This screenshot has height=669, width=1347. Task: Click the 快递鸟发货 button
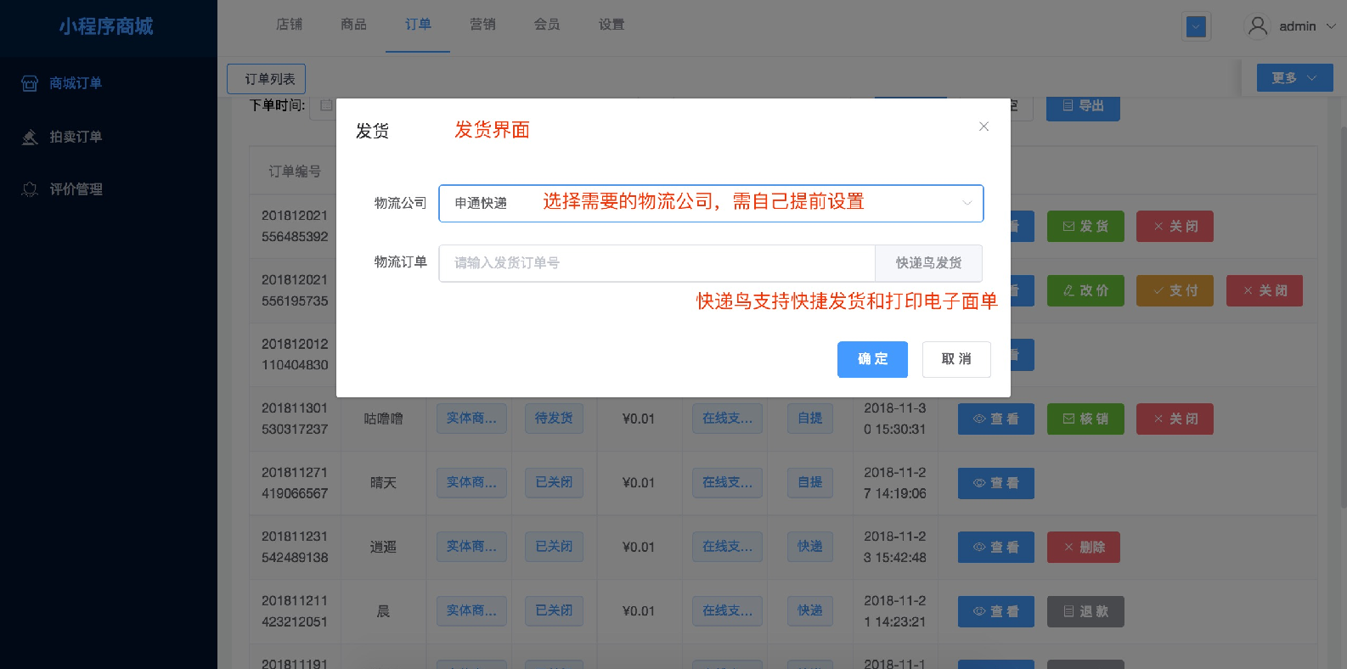coord(928,263)
